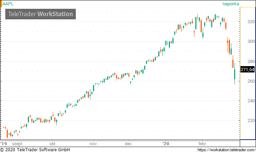Click the 260 price axis label

[x=251, y=81]
